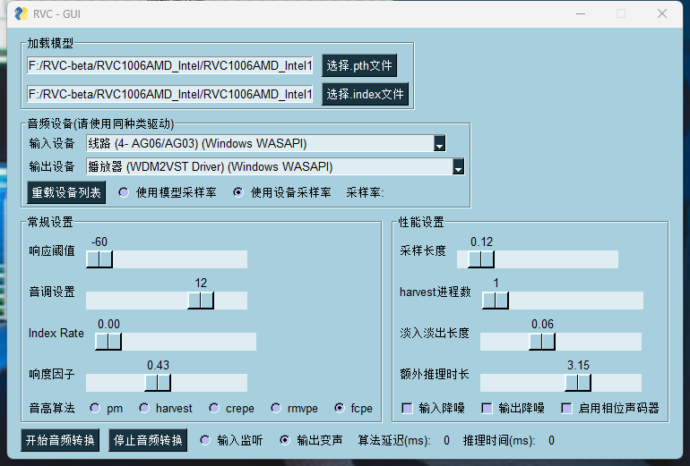This screenshot has height=466, width=690.
Task: Click the input device combo box showing AG06/AG03
Action: pyautogui.click(x=266, y=144)
